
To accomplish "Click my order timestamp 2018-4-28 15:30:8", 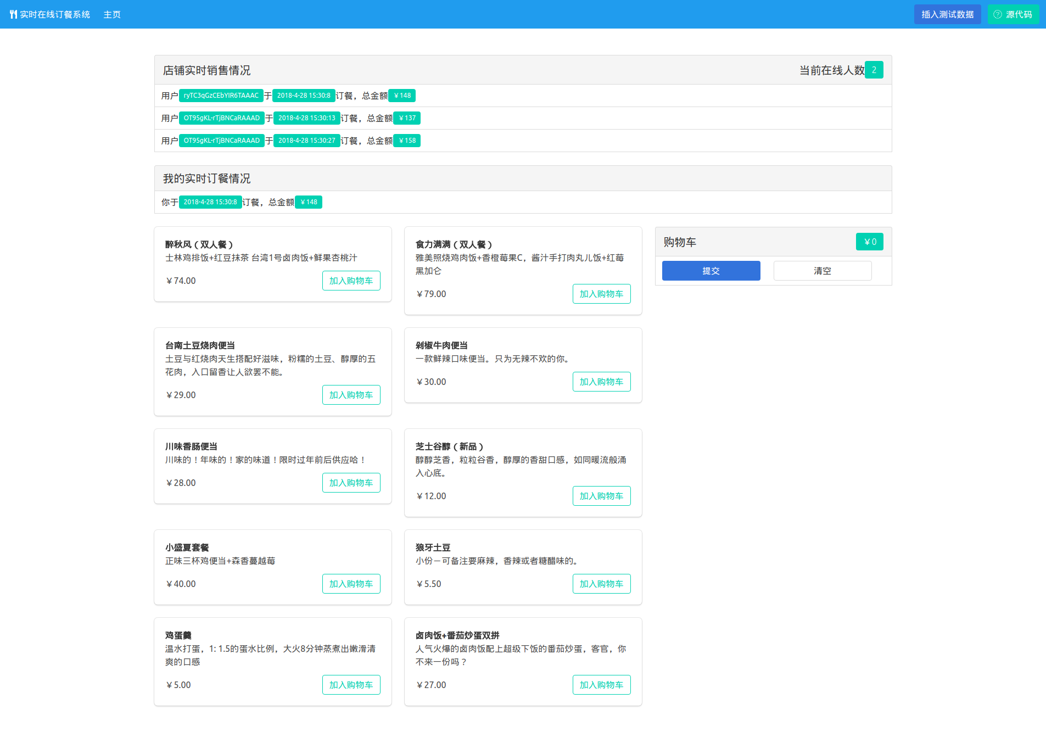I will coord(210,202).
